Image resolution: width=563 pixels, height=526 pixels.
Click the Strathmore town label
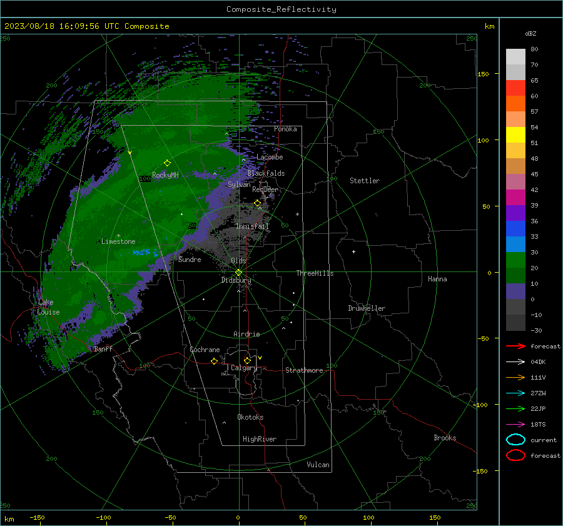[304, 370]
